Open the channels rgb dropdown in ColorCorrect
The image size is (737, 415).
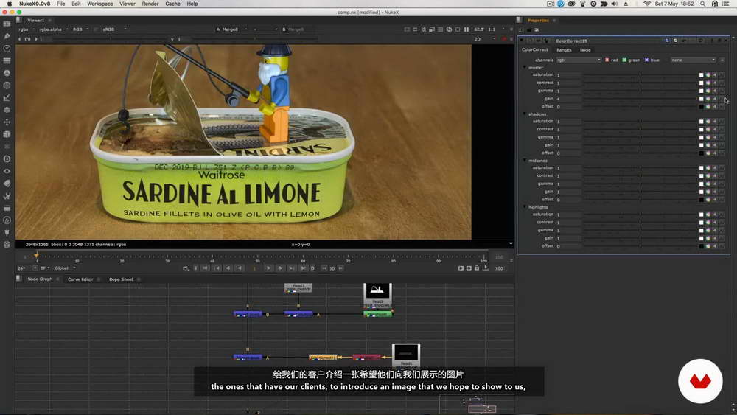[x=579, y=60]
